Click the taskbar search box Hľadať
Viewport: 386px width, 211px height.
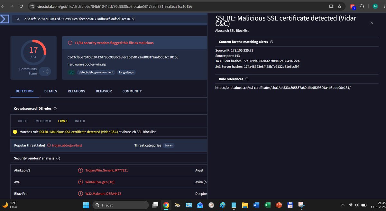(120, 205)
